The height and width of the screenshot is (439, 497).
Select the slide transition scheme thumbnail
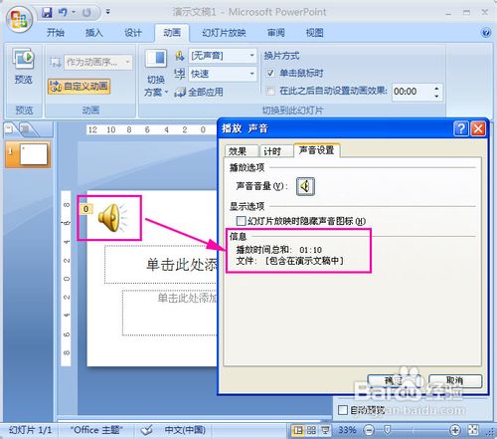click(x=156, y=58)
